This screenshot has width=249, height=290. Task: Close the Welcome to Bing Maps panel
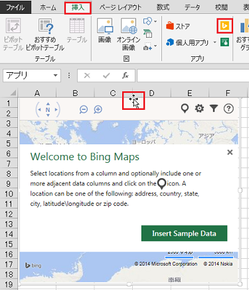pos(230,152)
